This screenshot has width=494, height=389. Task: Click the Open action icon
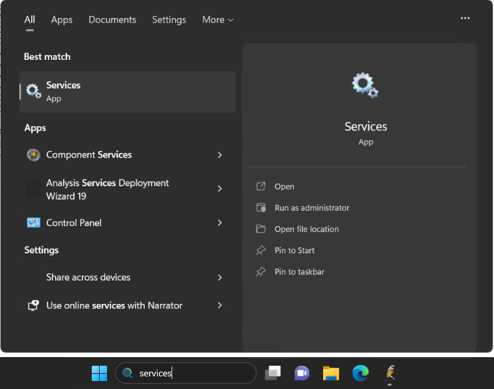(x=261, y=186)
